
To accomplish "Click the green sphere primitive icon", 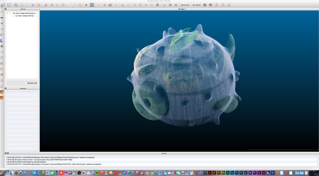I will click(176, 5).
